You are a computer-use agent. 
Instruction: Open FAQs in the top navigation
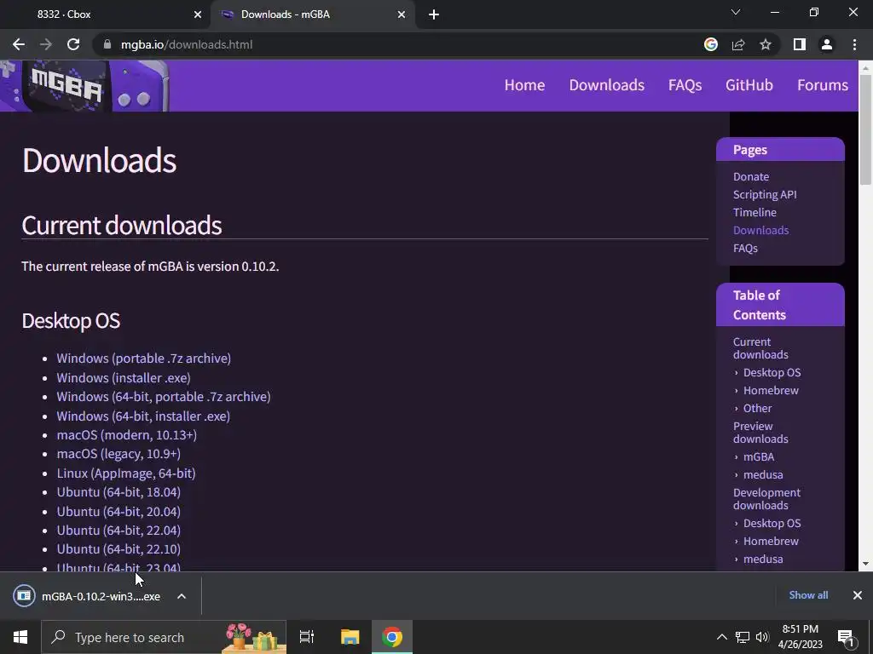(x=685, y=85)
